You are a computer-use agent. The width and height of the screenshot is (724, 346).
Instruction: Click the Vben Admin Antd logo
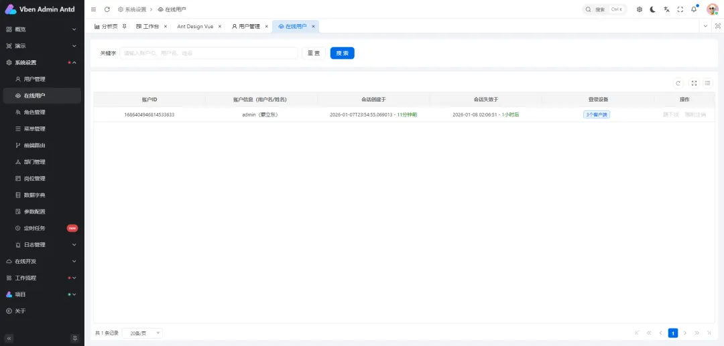tap(40, 9)
